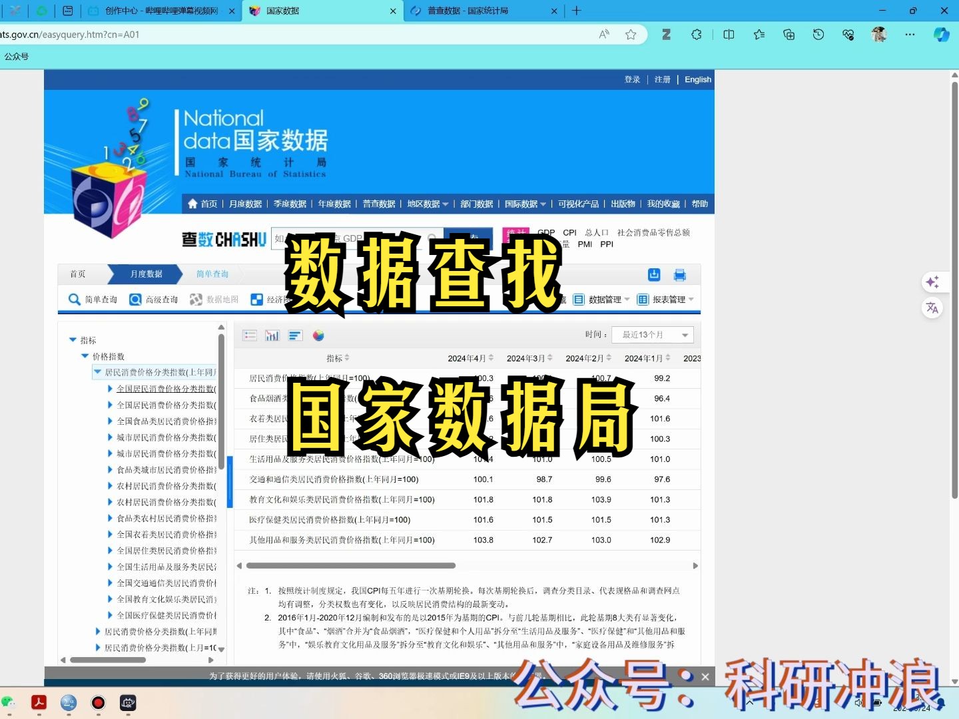The width and height of the screenshot is (959, 719).
Task: Click table horizontal scrollbar thumb
Action: (x=351, y=566)
